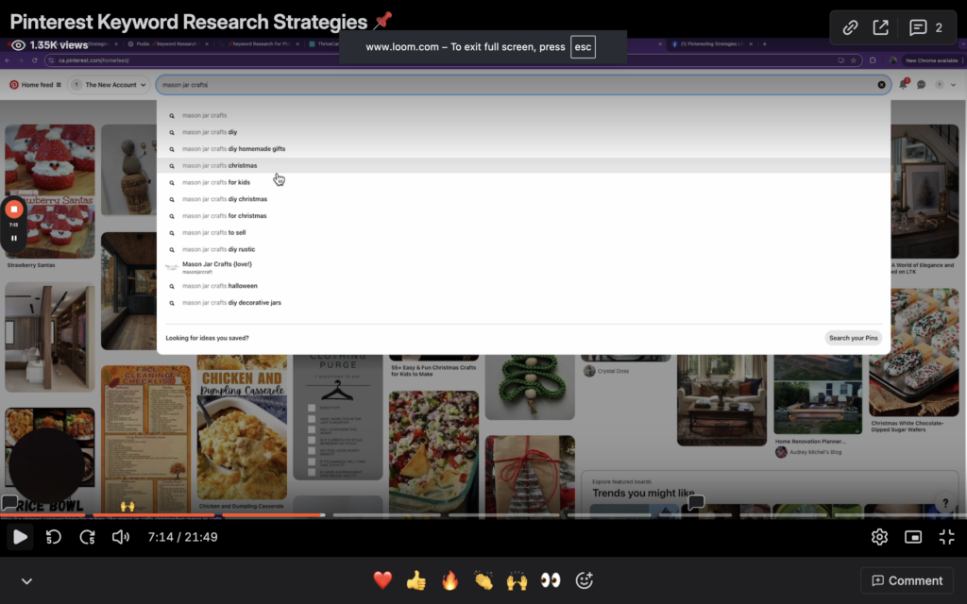Open comment marker at timeline start
The height and width of the screenshot is (604, 967).
8,502
